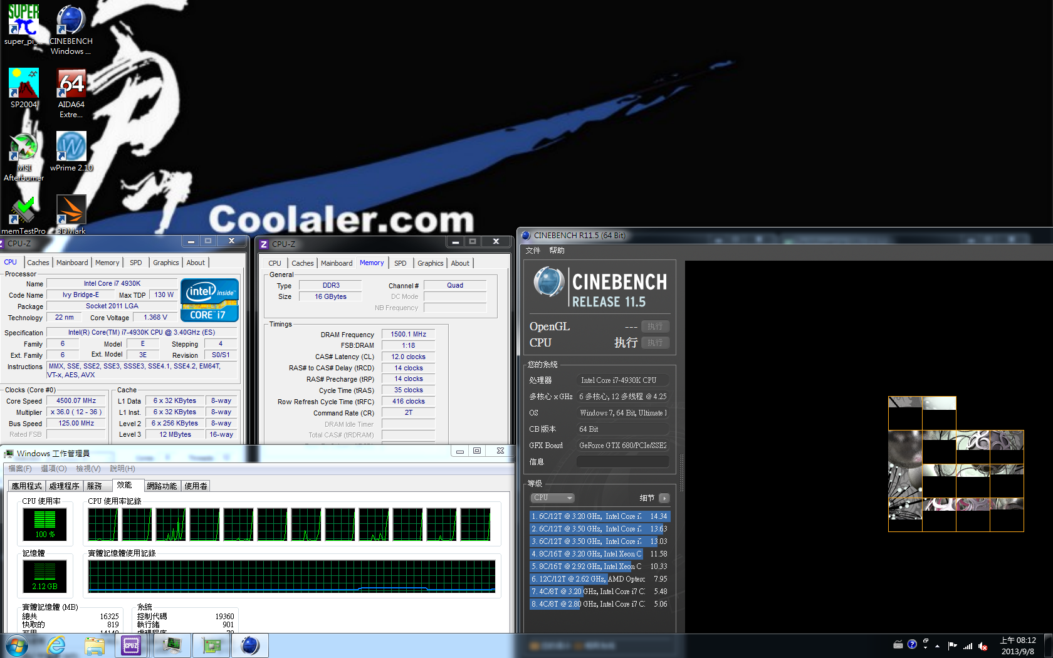Run the OpenGL test button

click(x=655, y=326)
